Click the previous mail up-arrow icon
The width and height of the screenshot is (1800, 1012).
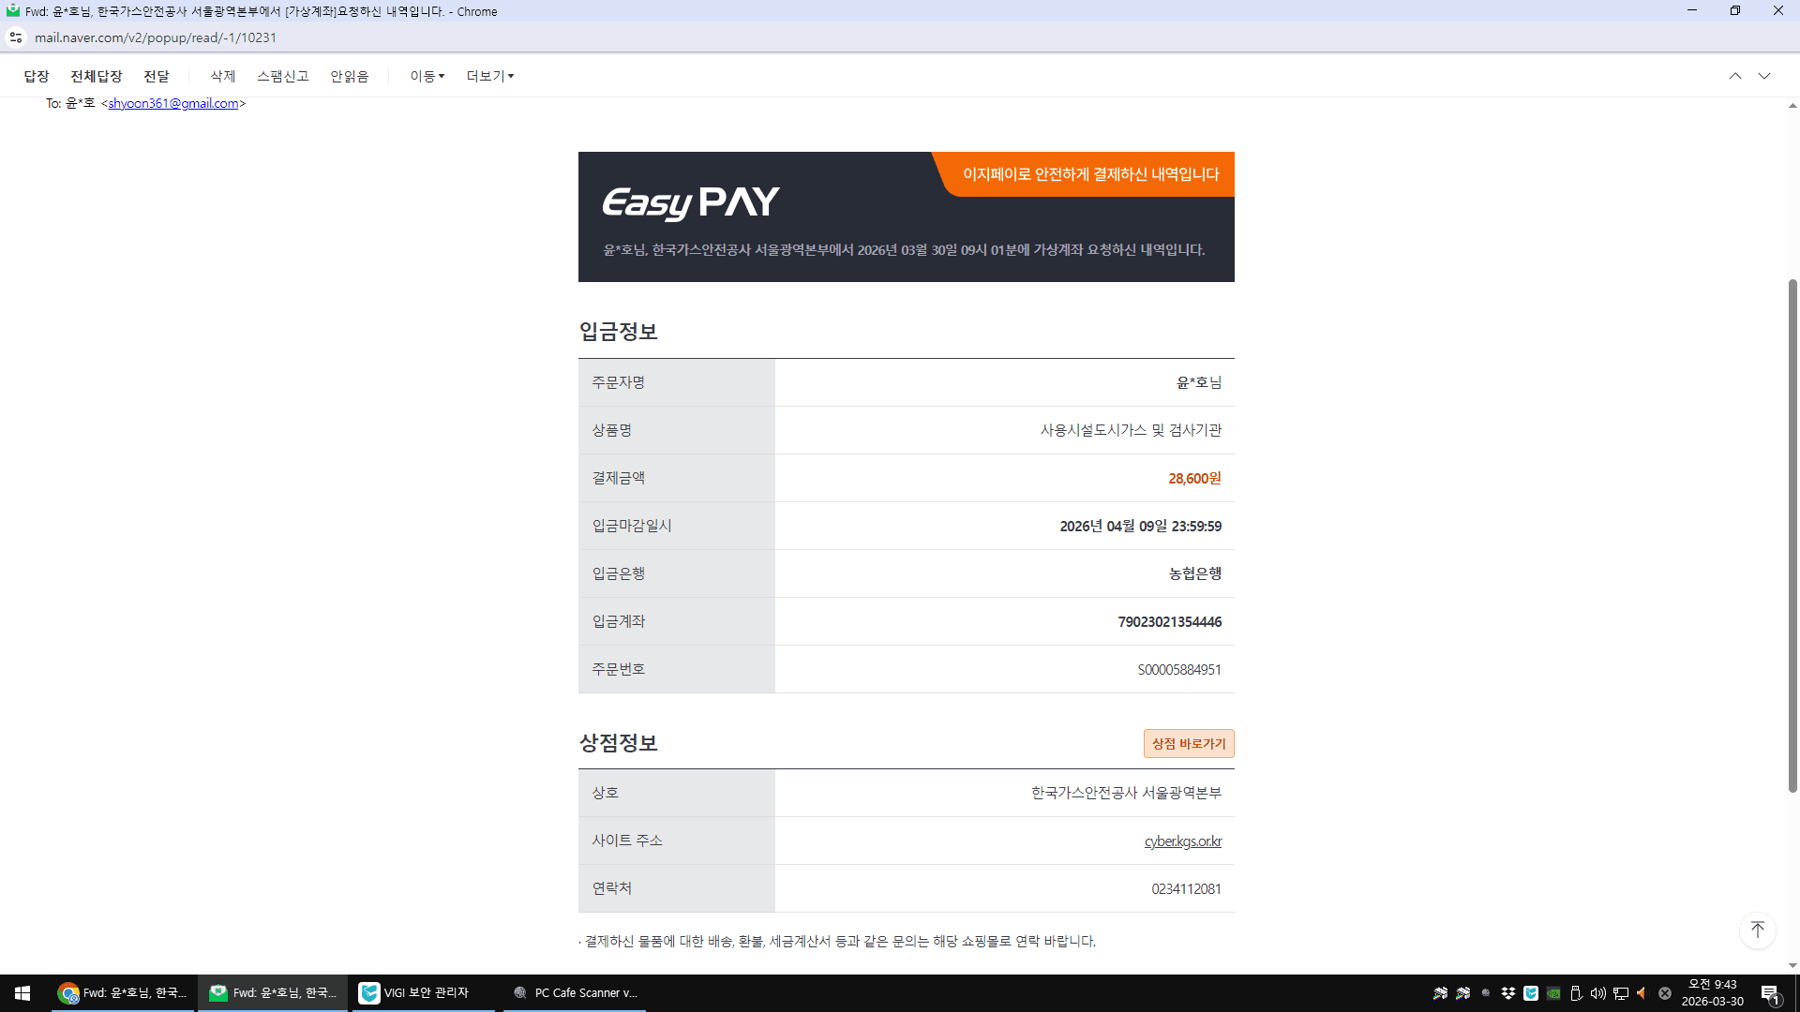(1735, 76)
